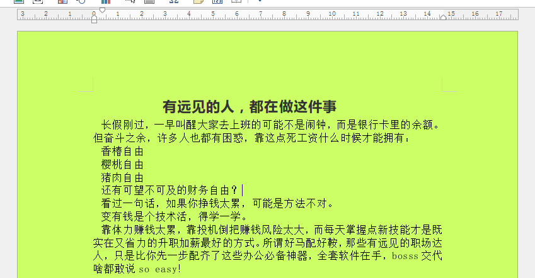Click the text so easy! in last line
Screen dimensions: 535x278
pyautogui.click(x=159, y=269)
